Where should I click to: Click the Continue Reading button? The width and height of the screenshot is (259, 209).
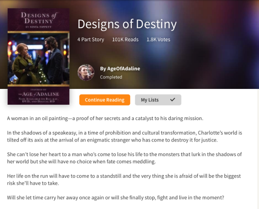point(105,100)
